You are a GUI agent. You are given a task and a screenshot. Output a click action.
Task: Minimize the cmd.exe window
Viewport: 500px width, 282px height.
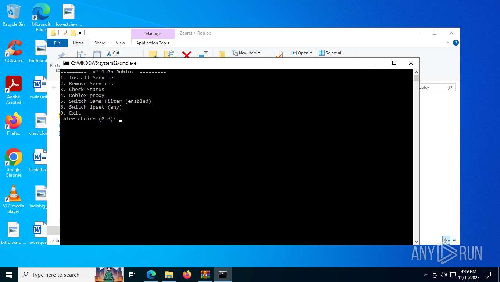(377, 63)
